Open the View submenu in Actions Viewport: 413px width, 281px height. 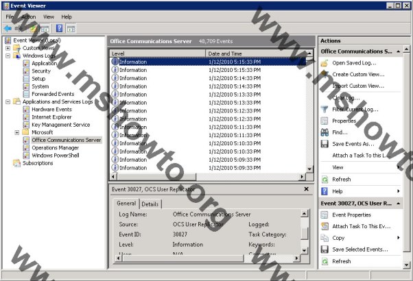click(338, 167)
